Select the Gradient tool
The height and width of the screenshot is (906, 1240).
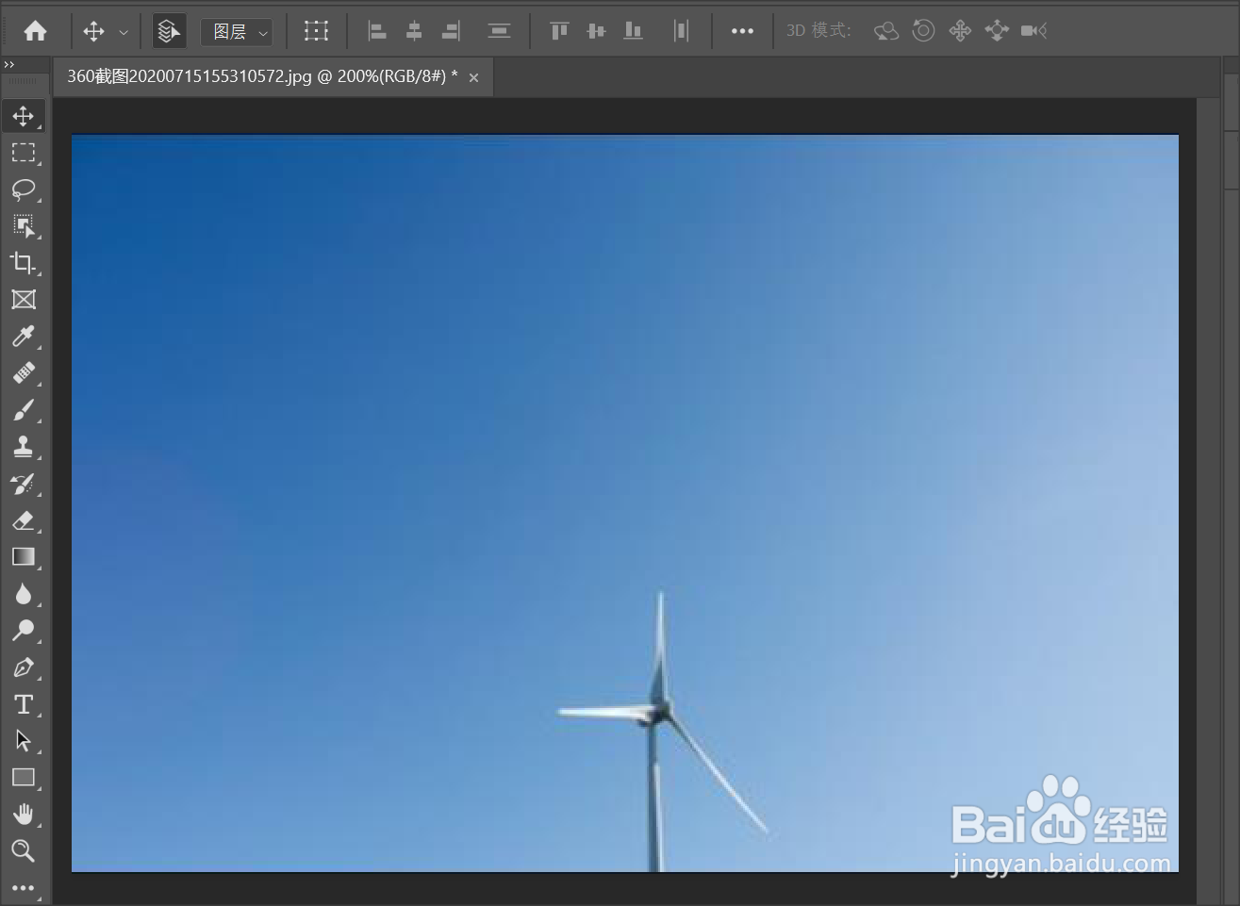tap(24, 557)
